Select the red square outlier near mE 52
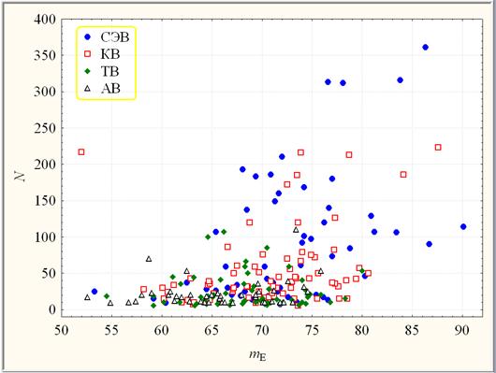 click(81, 151)
